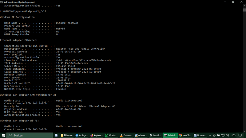Click the Lease Expires date value

78,72
